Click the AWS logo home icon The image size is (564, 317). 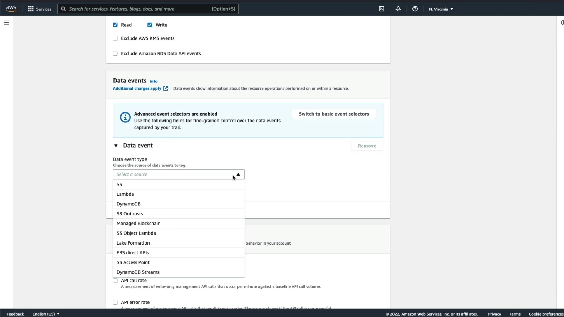click(11, 9)
